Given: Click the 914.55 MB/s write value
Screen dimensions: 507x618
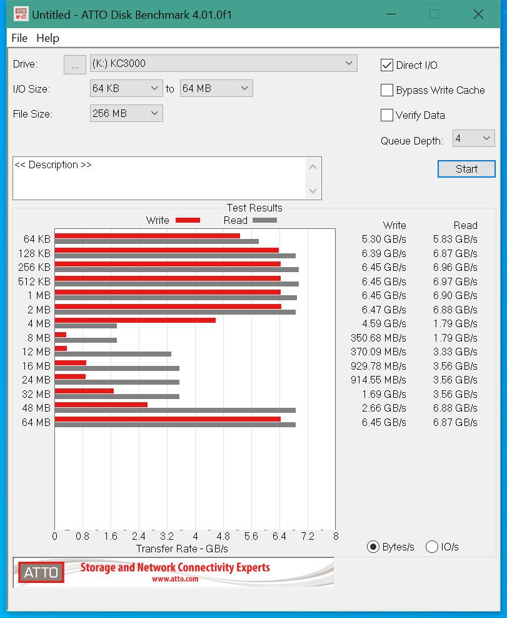Looking at the screenshot, I should pos(378,380).
